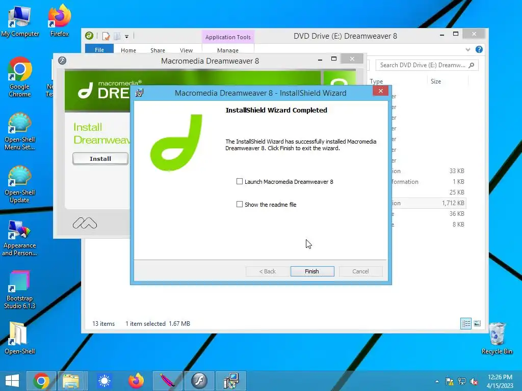This screenshot has width=522, height=391.
Task: Select the 33 KB file row
Action: click(428, 171)
